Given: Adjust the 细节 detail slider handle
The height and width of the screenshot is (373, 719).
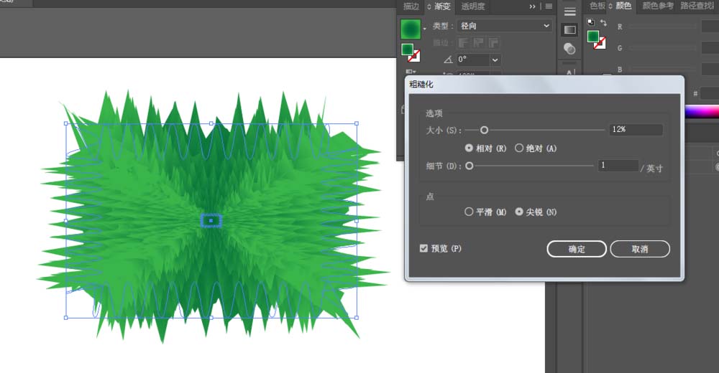Looking at the screenshot, I should pos(469,166).
